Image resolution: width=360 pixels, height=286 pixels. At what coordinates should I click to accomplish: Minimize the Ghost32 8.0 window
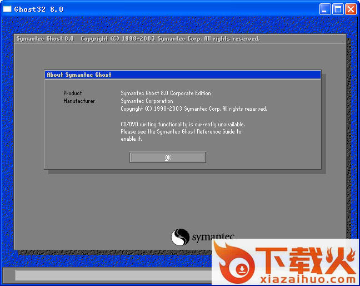coord(325,9)
